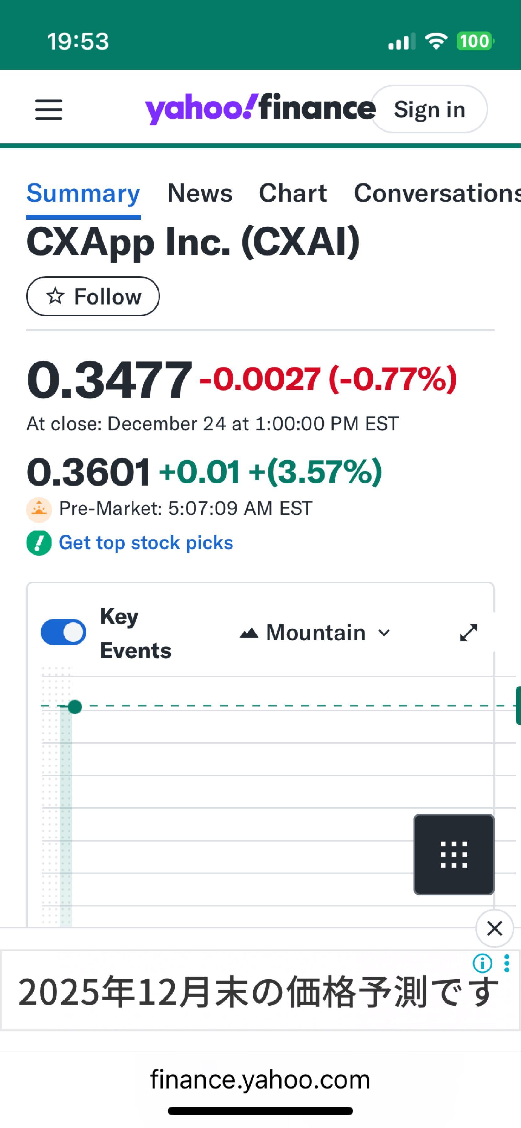Tap the Pre-Market sunrise icon
The image size is (521, 1128).
pyautogui.click(x=39, y=509)
